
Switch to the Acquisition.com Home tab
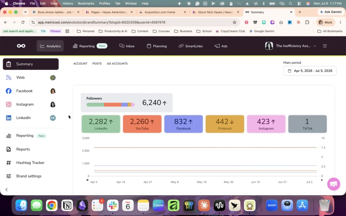click(x=163, y=12)
